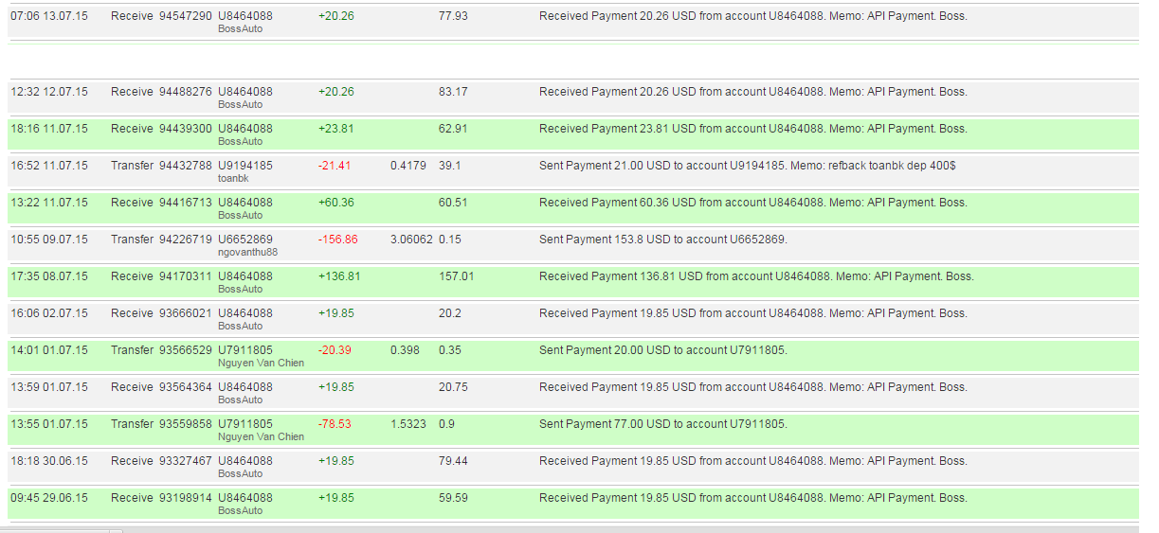Screen dimensions: 1159x533
Task: Click the red amount -78.53
Action: [x=335, y=424]
